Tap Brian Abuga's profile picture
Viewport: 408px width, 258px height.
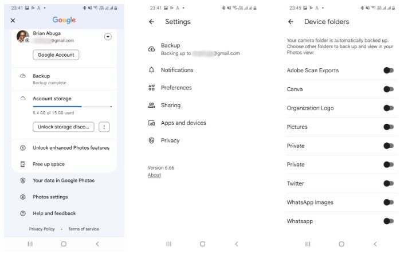[x=23, y=37]
